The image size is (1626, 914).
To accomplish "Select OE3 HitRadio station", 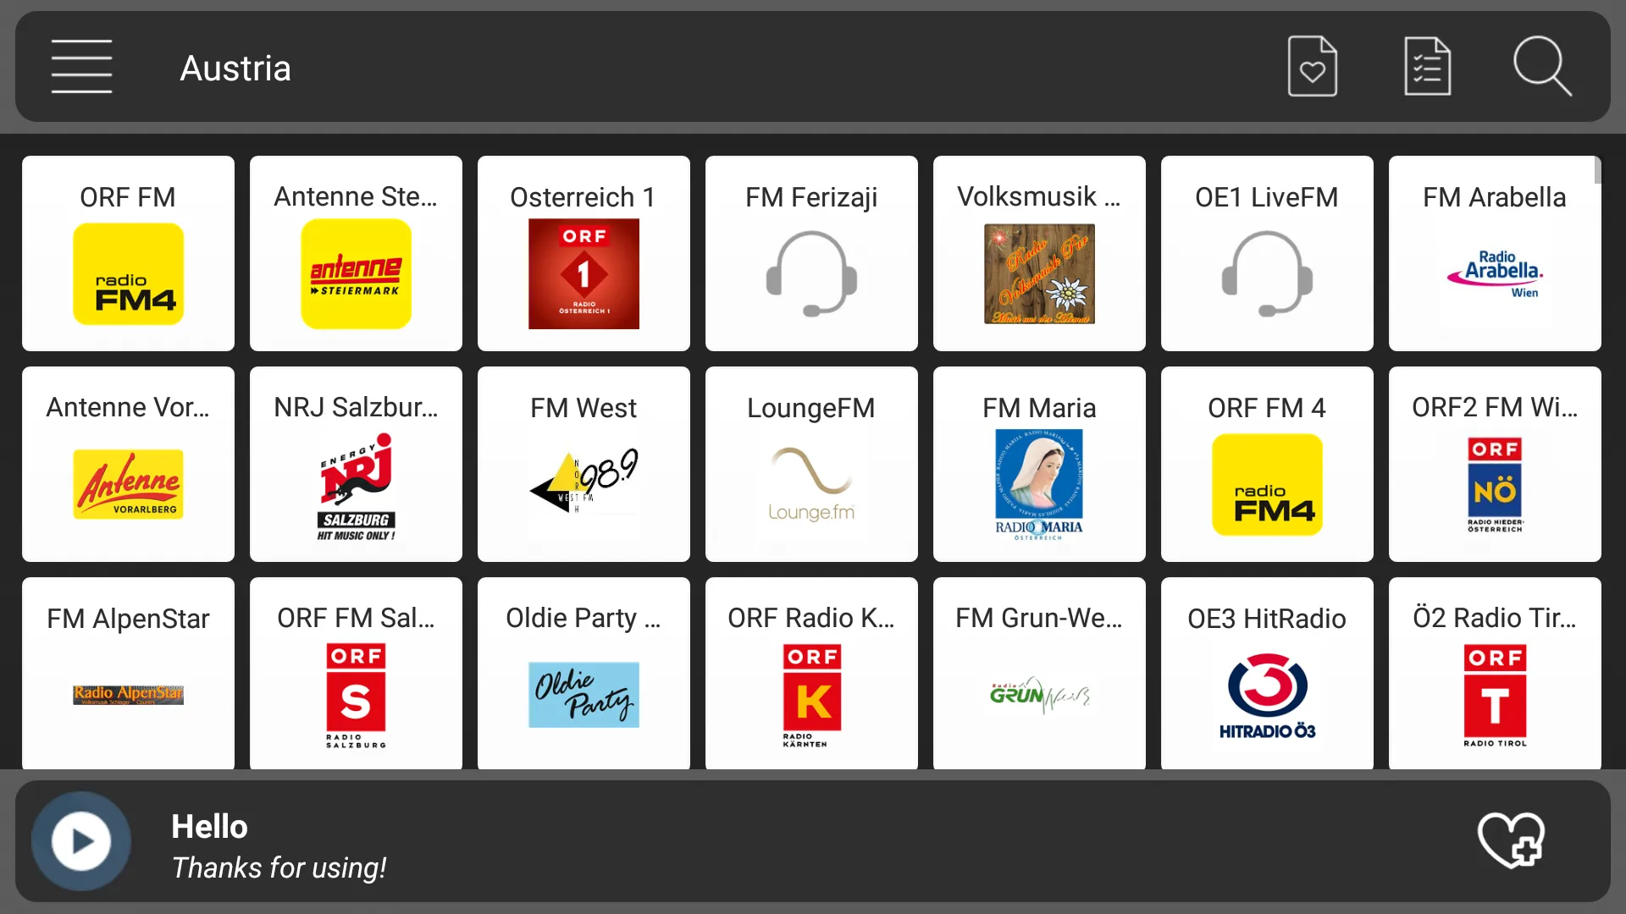I will (1266, 674).
